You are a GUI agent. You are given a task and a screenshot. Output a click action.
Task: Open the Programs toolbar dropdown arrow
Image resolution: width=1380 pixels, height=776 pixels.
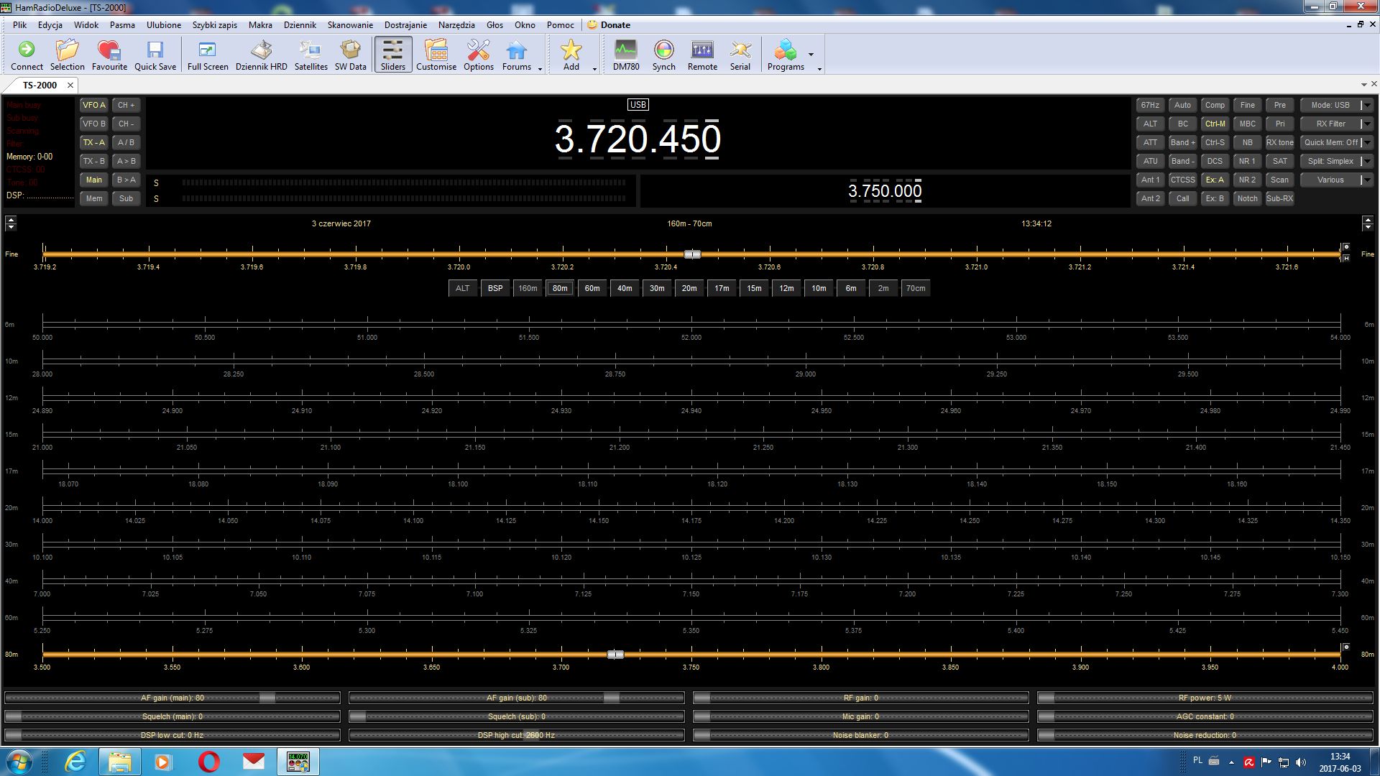pos(811,55)
